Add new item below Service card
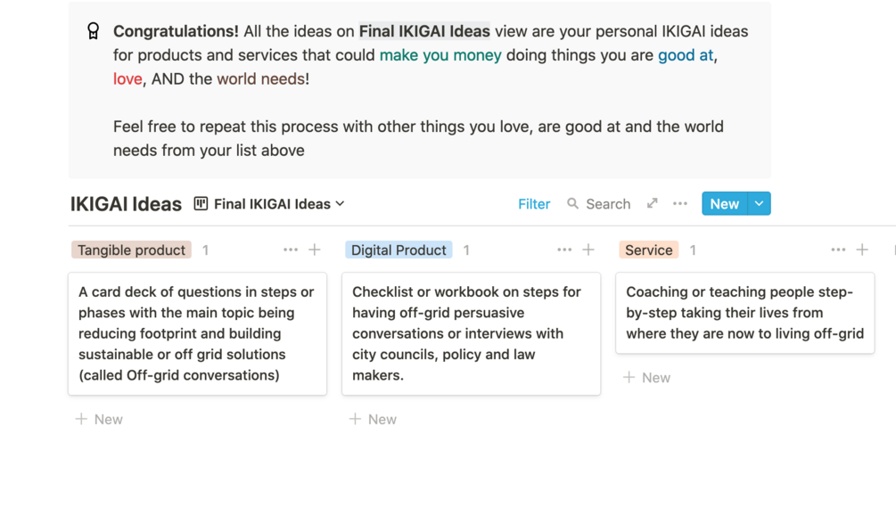This screenshot has width=896, height=516. (x=646, y=378)
